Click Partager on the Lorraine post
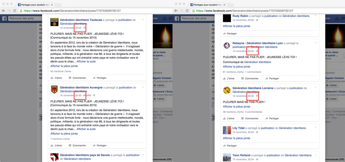Screen dimensions: 345x162 tap(272, 118)
